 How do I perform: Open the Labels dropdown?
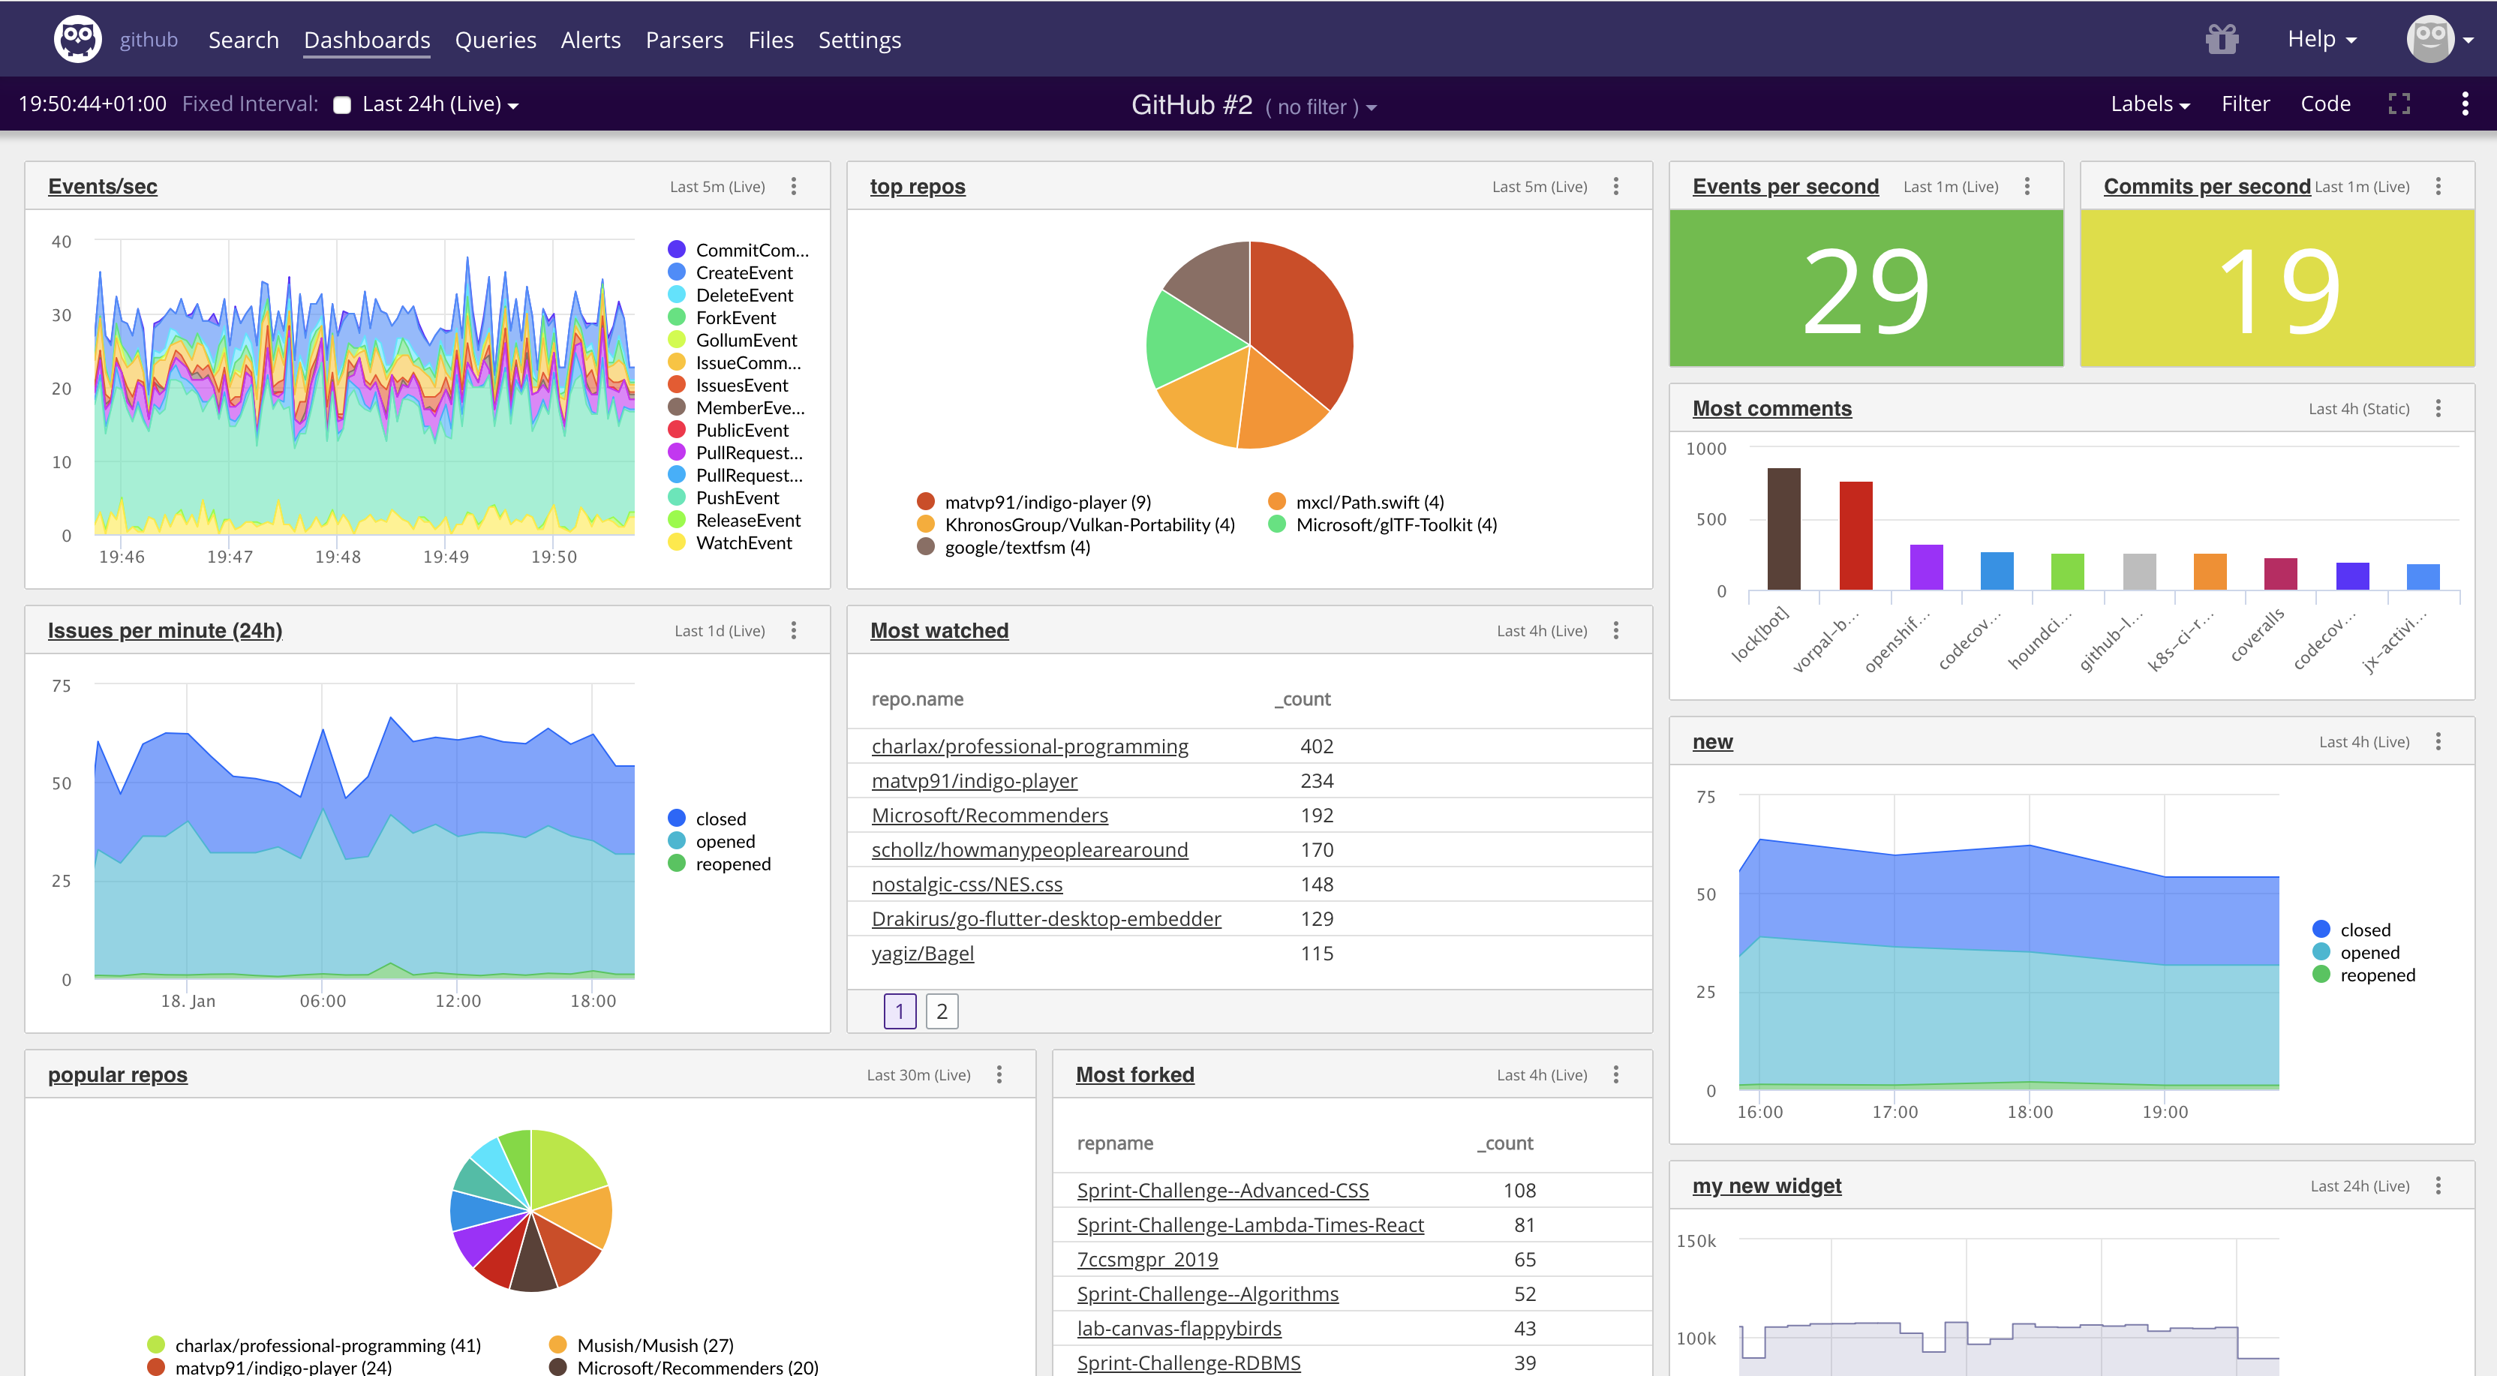[2149, 104]
